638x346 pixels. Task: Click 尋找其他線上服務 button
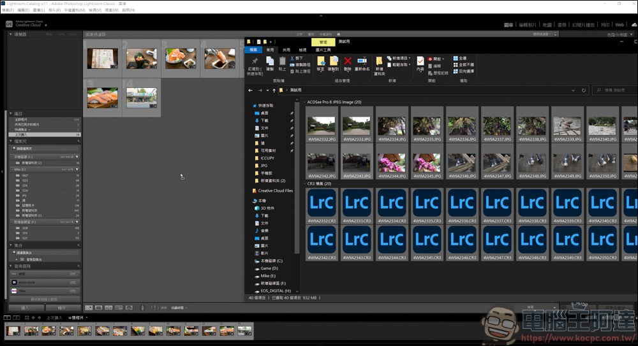45,299
